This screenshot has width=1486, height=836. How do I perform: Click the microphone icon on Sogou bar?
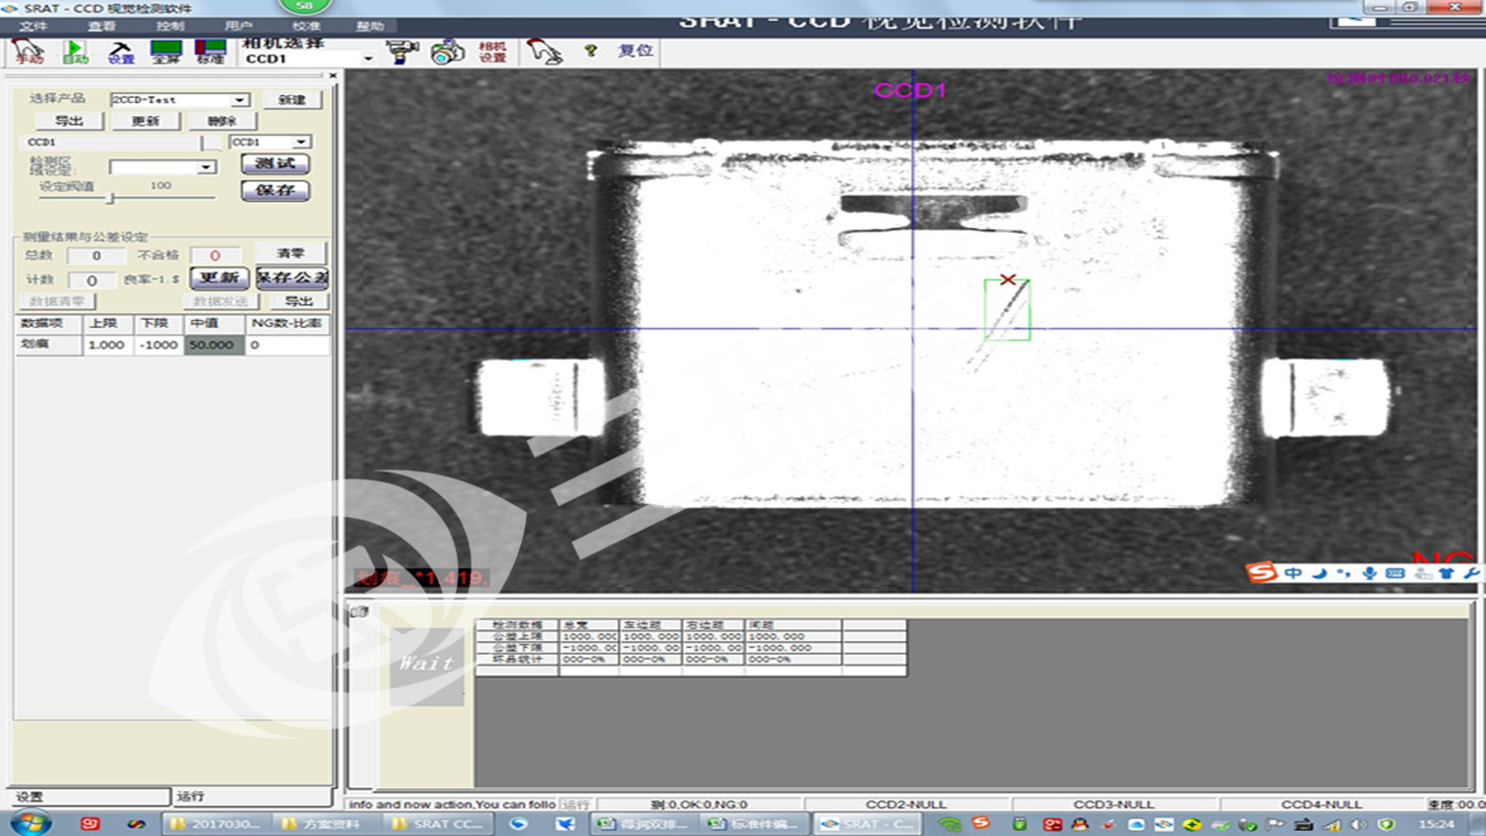point(1369,573)
